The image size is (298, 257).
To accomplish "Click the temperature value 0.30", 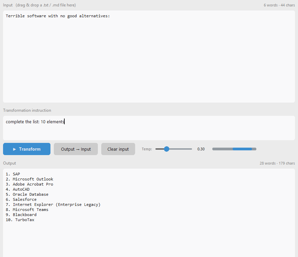I will click(x=201, y=149).
